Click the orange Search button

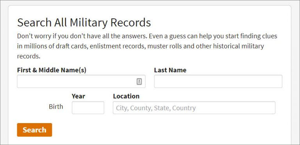34,130
